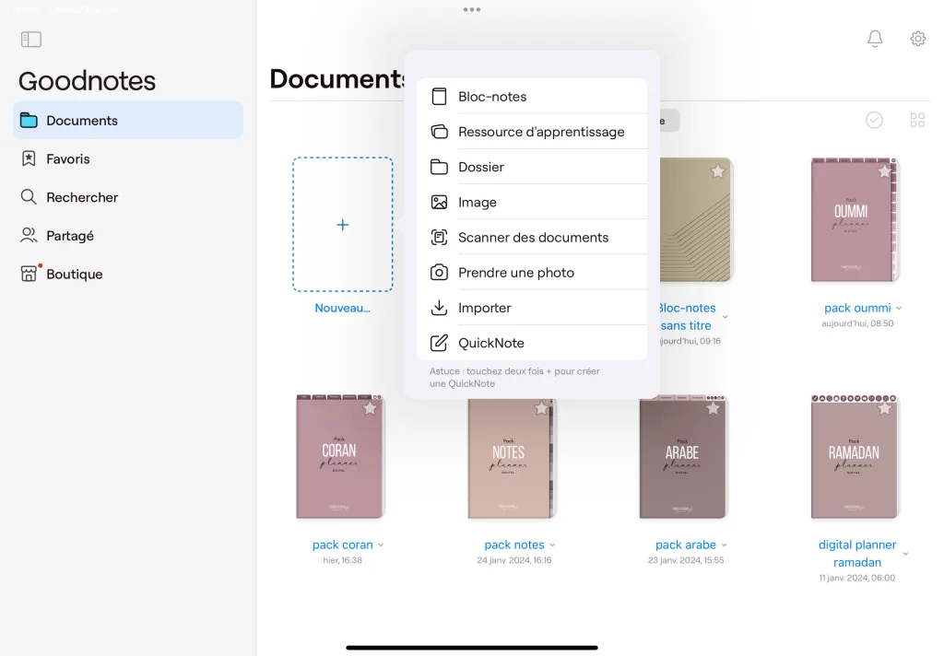Choose QuickNote menu entry
This screenshot has height=656, width=944.
(x=532, y=343)
